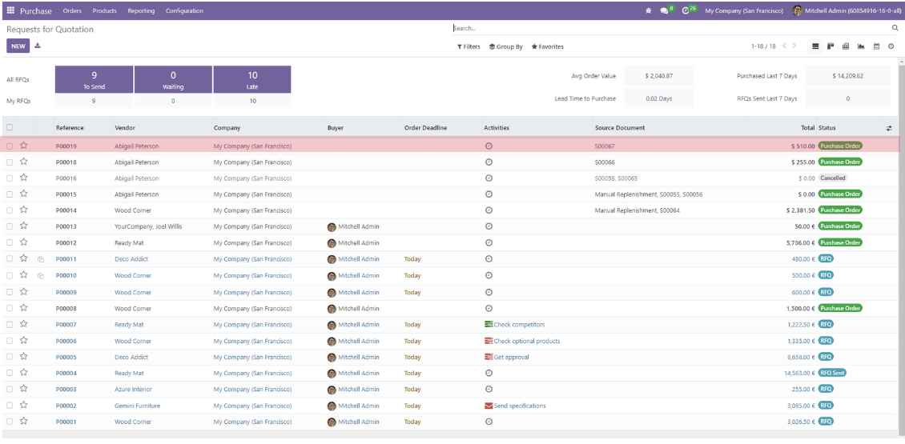Click the NEW button
The image size is (905, 444).
coord(18,46)
